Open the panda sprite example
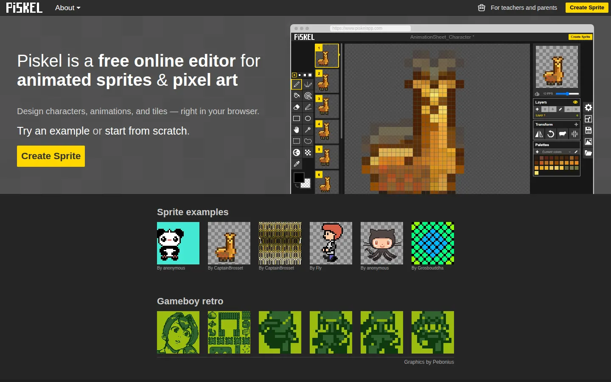Image resolution: width=611 pixels, height=382 pixels. point(178,243)
